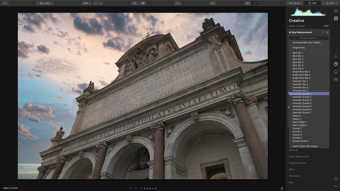This screenshot has width=340, height=191.
Task: Click the color label circle icon
Action: [130, 188]
